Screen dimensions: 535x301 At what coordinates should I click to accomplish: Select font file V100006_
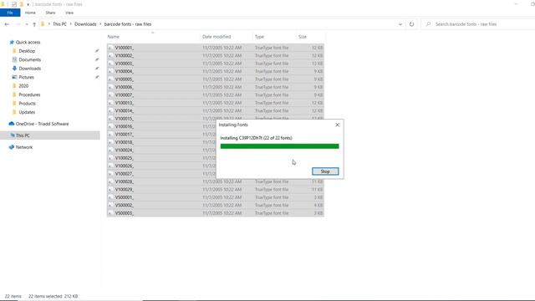click(216, 87)
